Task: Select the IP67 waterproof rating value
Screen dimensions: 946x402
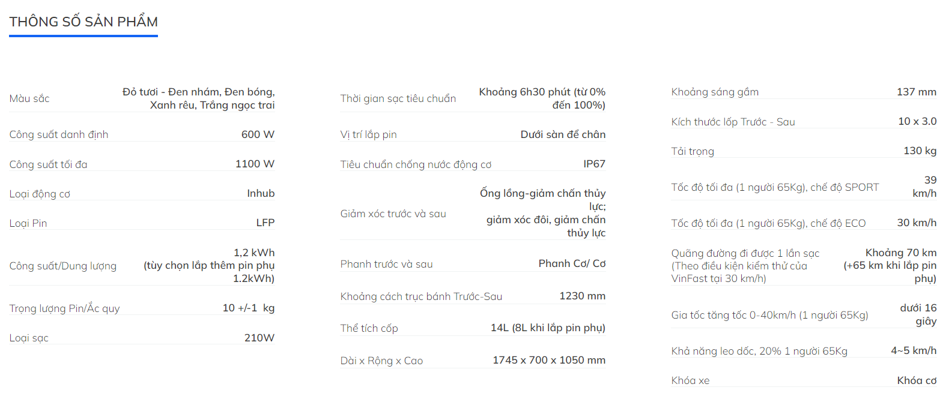Action: tap(594, 164)
